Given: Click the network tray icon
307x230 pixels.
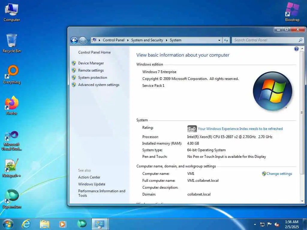Looking at the screenshot, I should tap(262, 224).
